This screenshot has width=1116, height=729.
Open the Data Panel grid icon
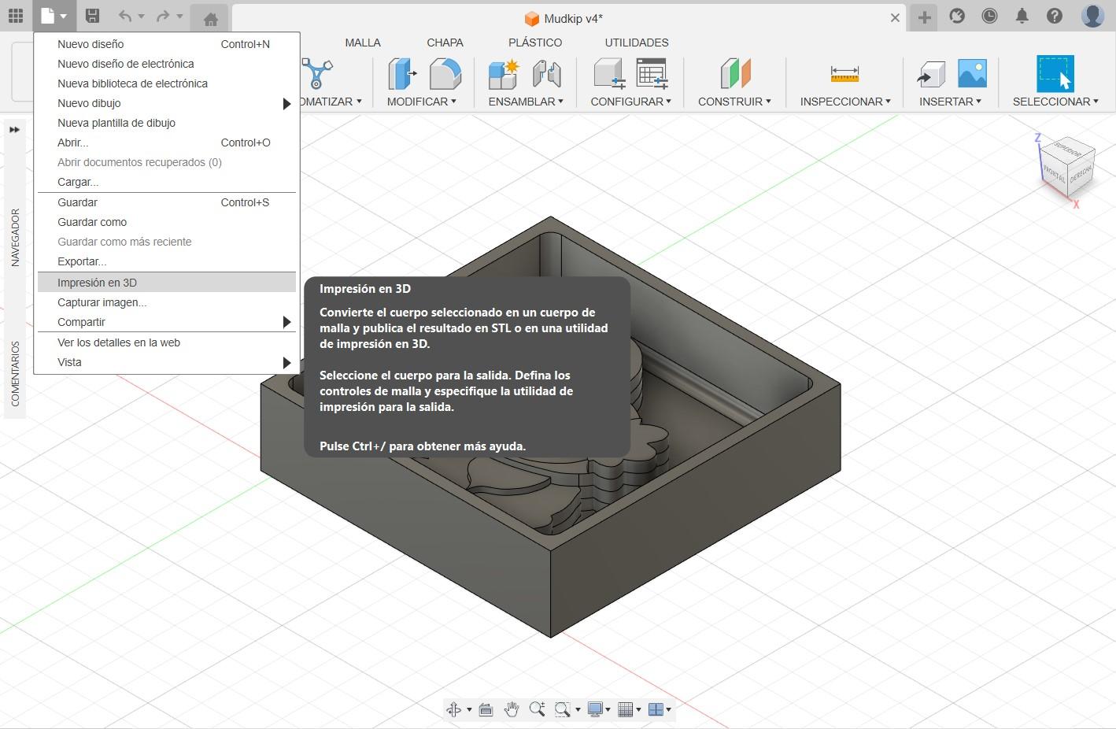[x=16, y=16]
